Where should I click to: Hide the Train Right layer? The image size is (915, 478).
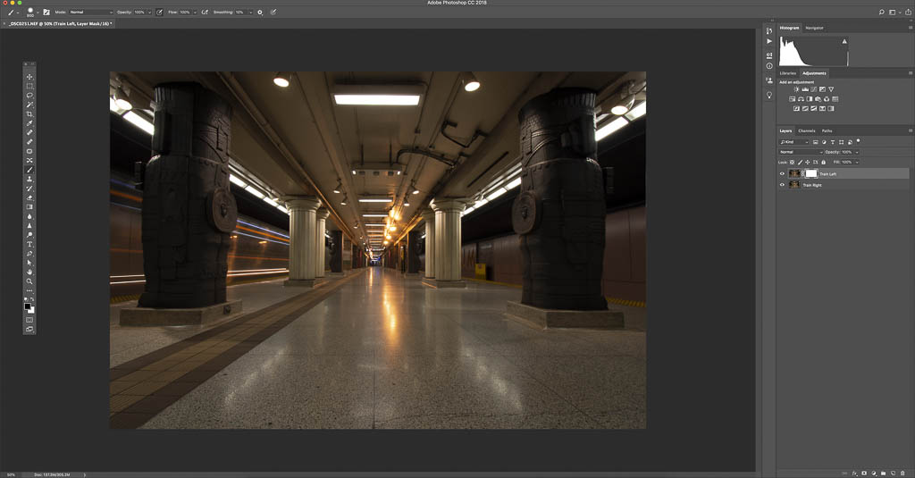[783, 185]
